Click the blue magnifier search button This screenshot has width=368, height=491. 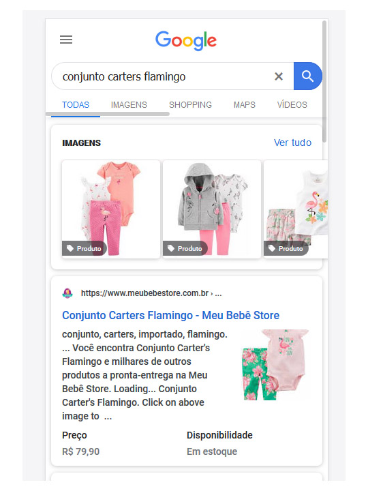pos(307,76)
